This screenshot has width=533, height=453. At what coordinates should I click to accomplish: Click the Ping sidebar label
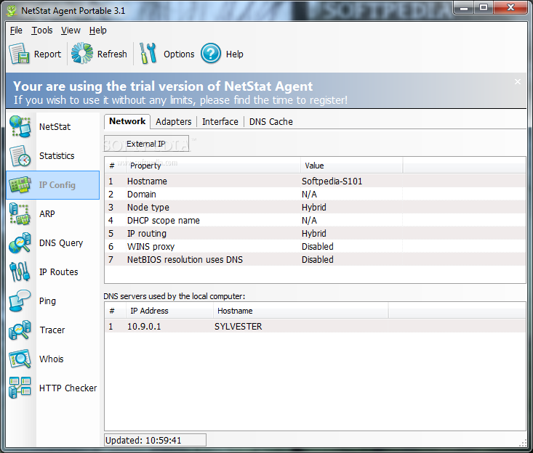pyautogui.click(x=47, y=301)
